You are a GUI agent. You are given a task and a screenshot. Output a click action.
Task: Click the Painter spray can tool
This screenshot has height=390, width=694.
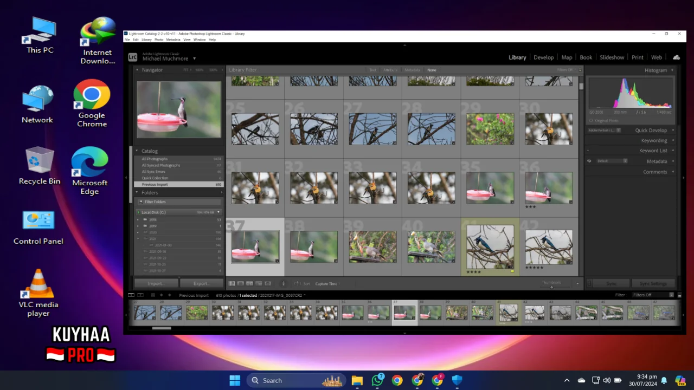283,283
